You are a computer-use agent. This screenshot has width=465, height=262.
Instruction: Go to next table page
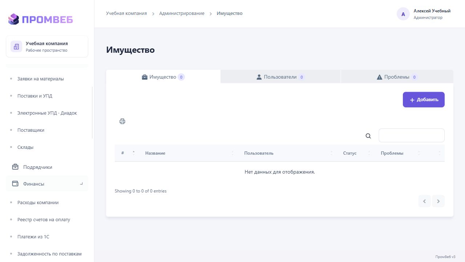tap(438, 201)
